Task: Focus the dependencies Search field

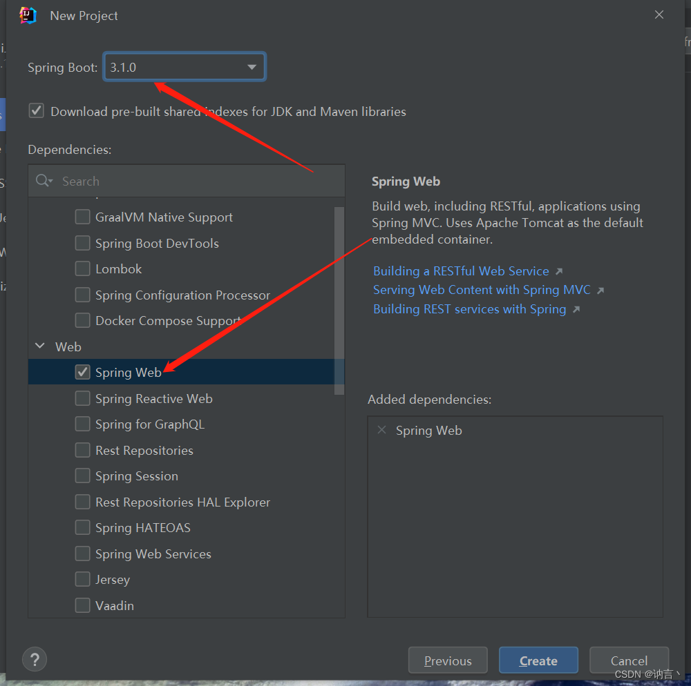Action: pos(187,181)
